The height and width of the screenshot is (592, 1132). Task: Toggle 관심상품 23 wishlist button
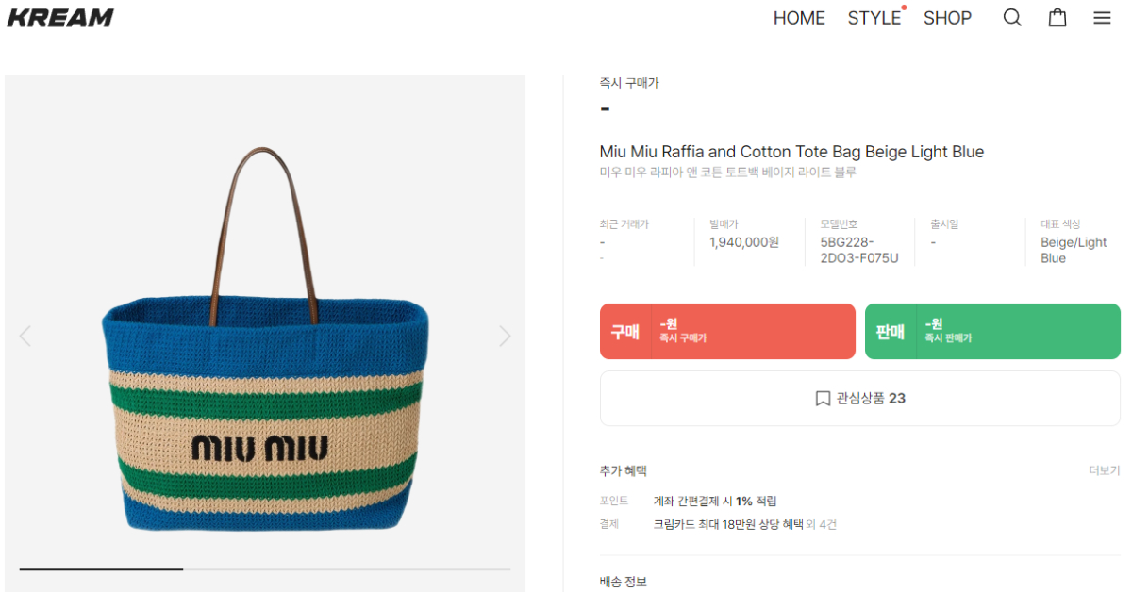tap(860, 399)
